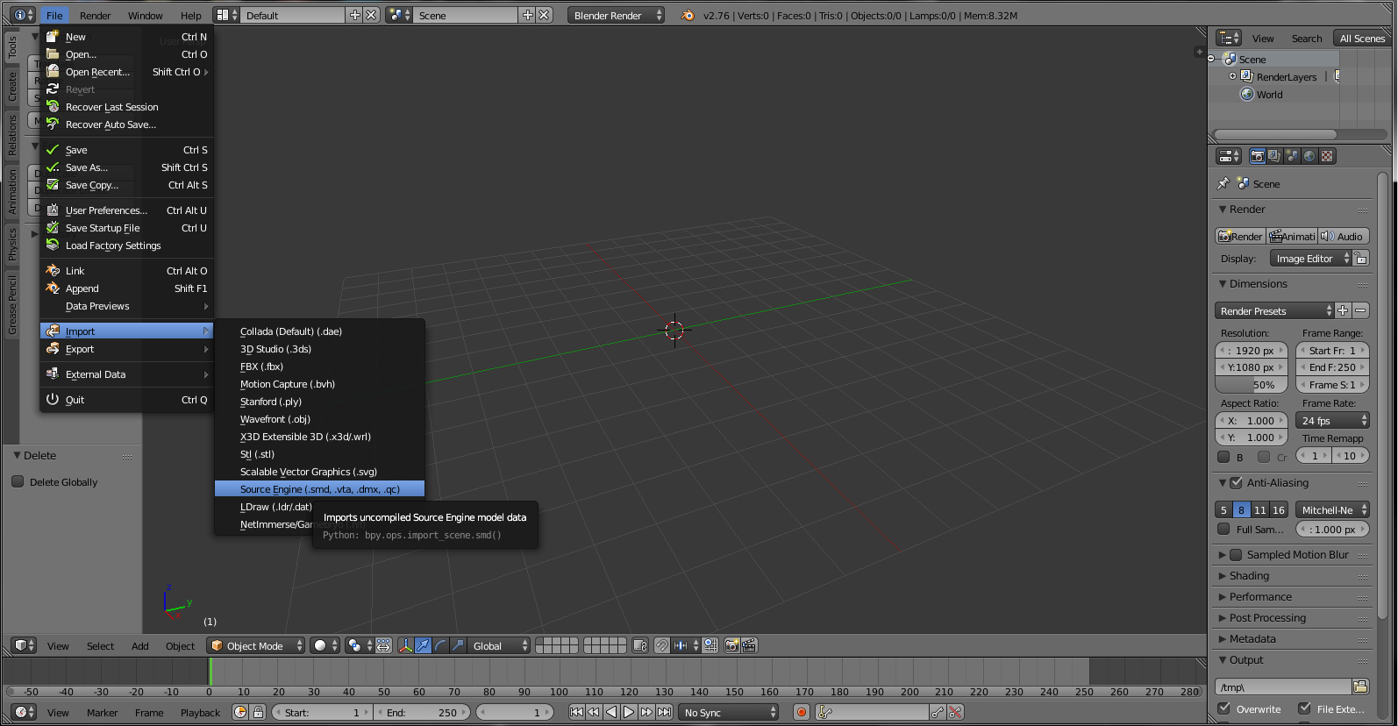Open the Render Presets dropdown
1398x726 pixels.
1274,310
